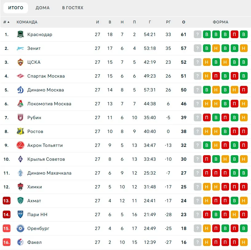
Task: Click the gray ? upcoming match badge for Зенит
Action: 198,48
